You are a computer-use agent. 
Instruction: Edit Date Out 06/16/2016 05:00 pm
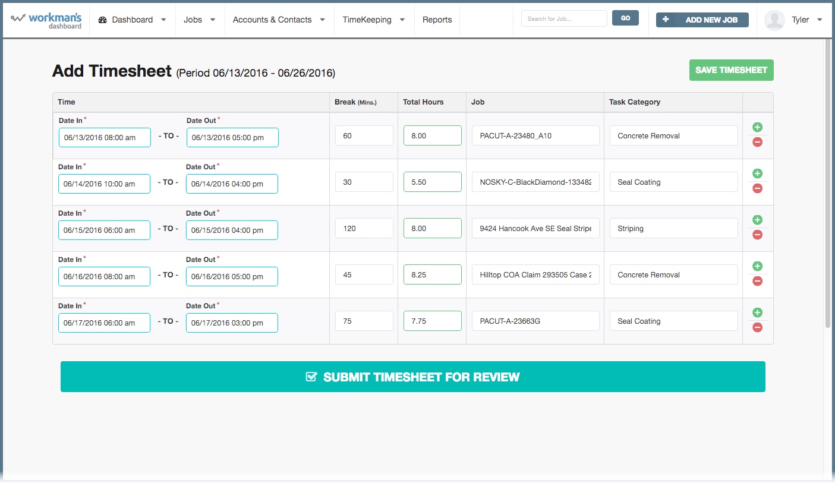(232, 276)
